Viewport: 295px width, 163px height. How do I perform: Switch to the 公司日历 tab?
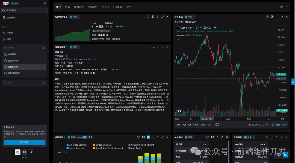point(118,7)
